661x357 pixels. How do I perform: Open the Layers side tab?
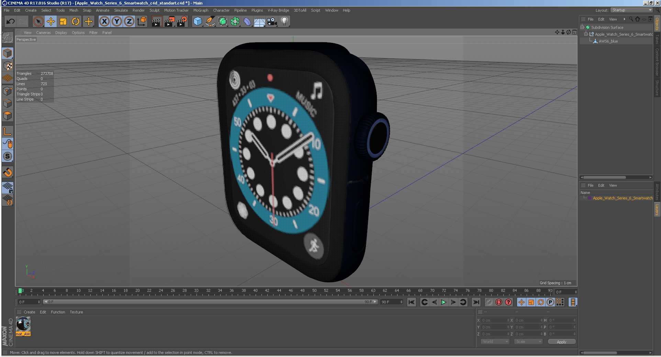pos(657,210)
